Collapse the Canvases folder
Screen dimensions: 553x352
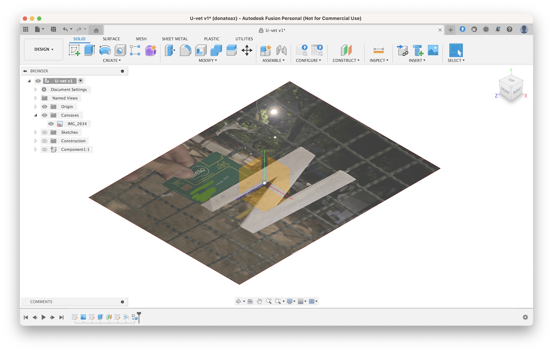[35, 115]
